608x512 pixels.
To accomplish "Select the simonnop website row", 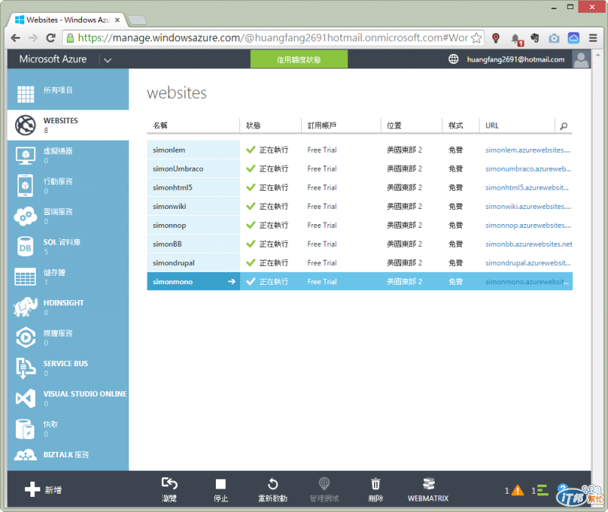I will pos(359,225).
